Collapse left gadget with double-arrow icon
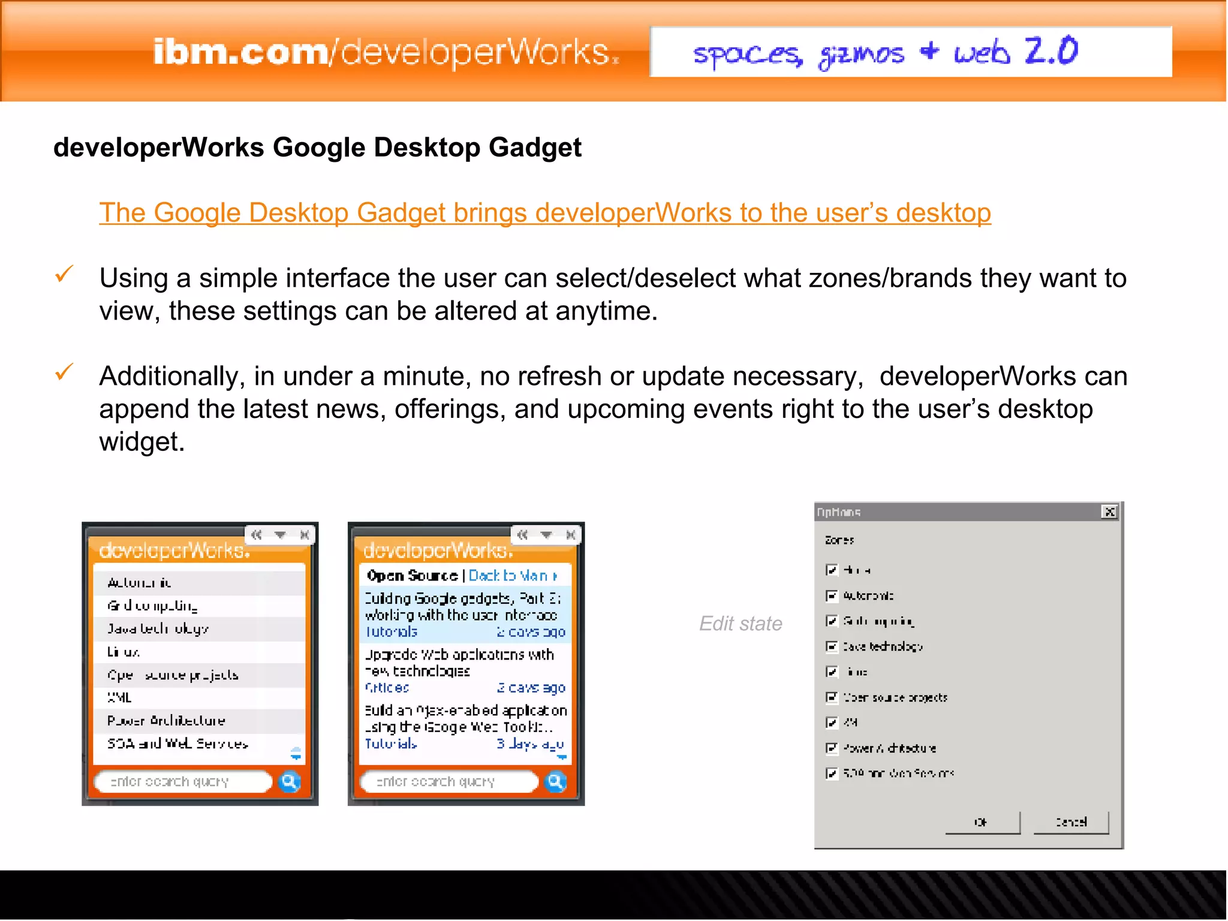Screen dimensions: 1228x921 coord(257,534)
